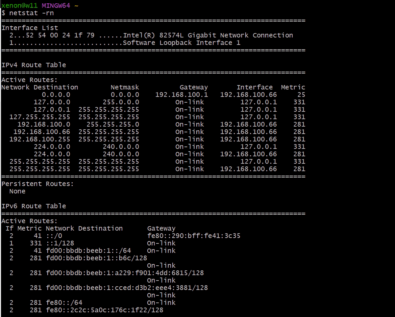This screenshot has height=317, width=395.
Task: Click the "Interface List" heading
Action: [30, 28]
